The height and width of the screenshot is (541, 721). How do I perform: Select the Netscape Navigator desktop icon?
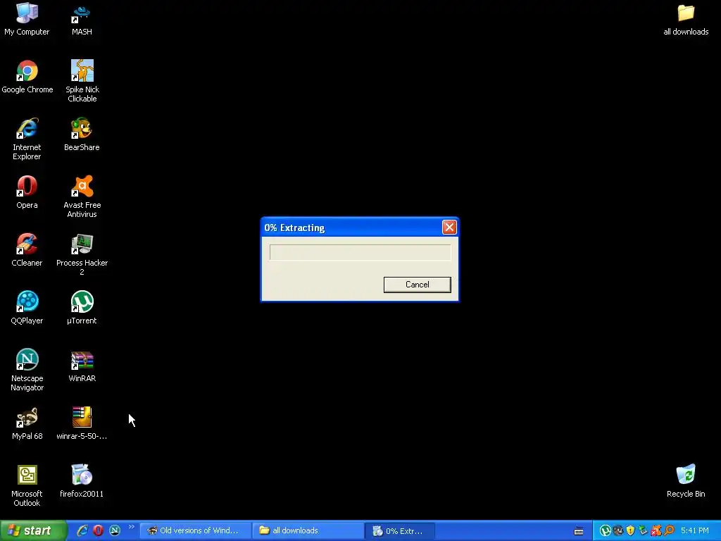point(27,370)
